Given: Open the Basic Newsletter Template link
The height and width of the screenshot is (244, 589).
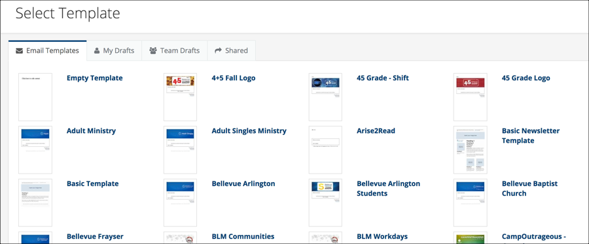Looking at the screenshot, I should click(531, 136).
